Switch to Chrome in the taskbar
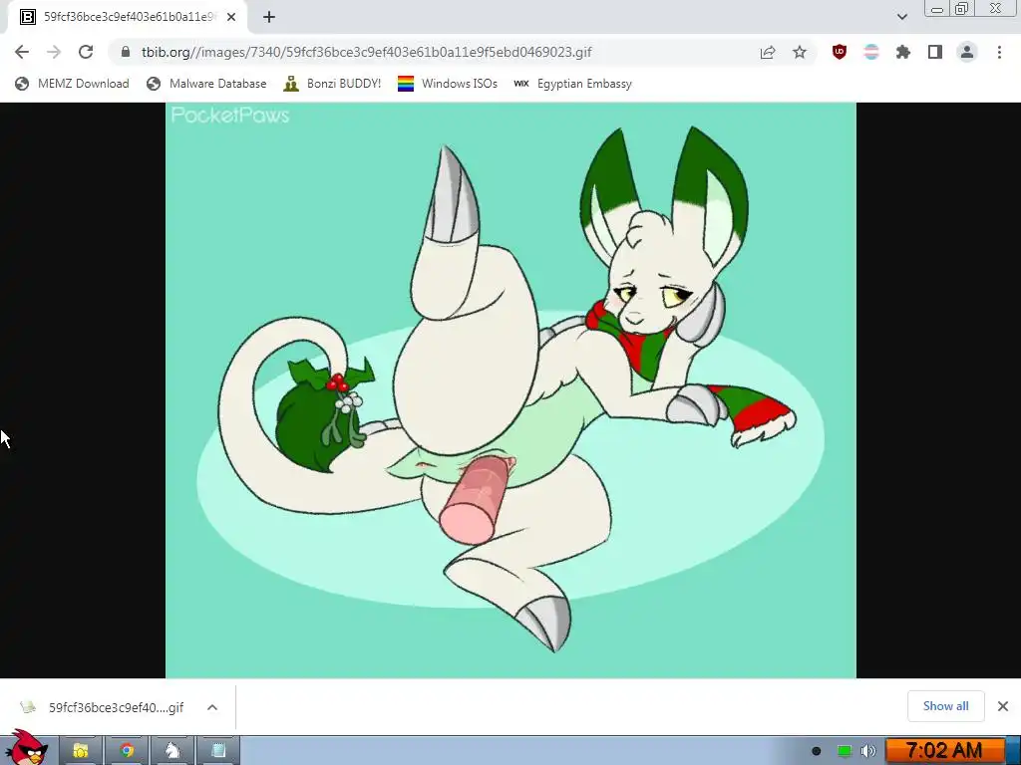This screenshot has width=1021, height=765. (127, 751)
